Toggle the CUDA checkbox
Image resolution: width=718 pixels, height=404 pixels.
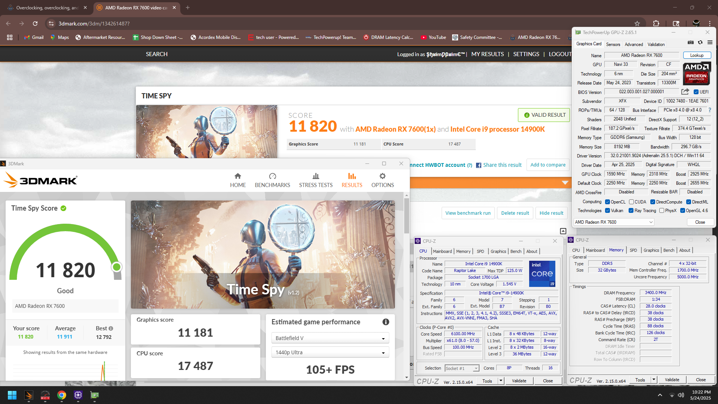click(631, 202)
